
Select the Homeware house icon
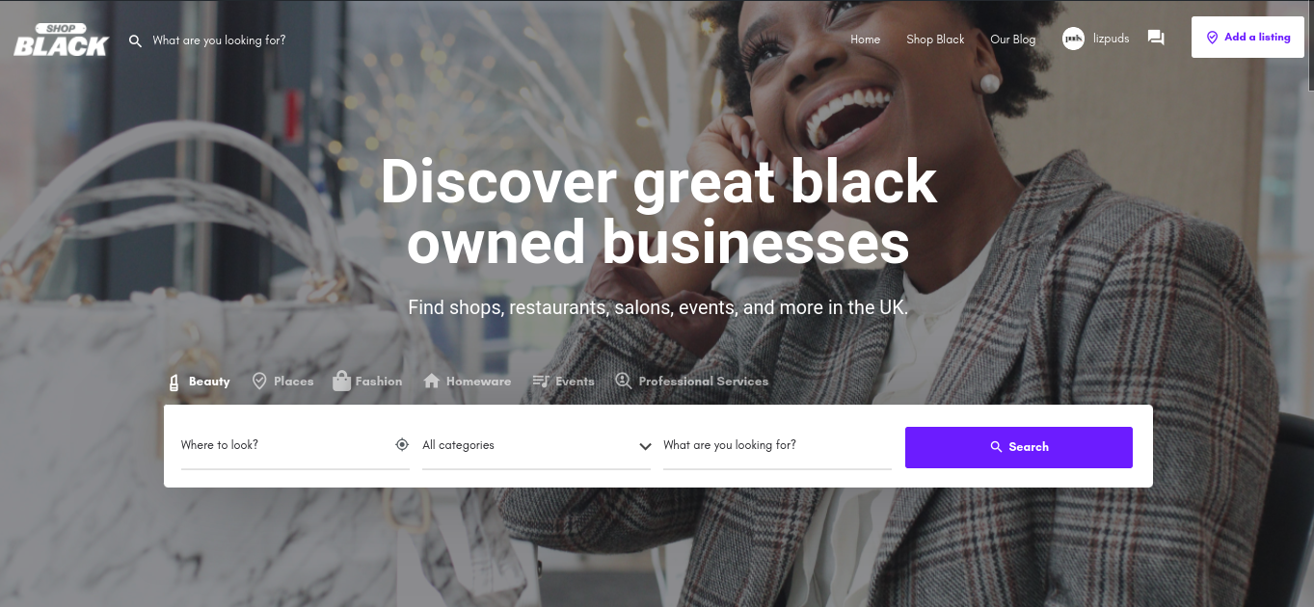tap(432, 382)
